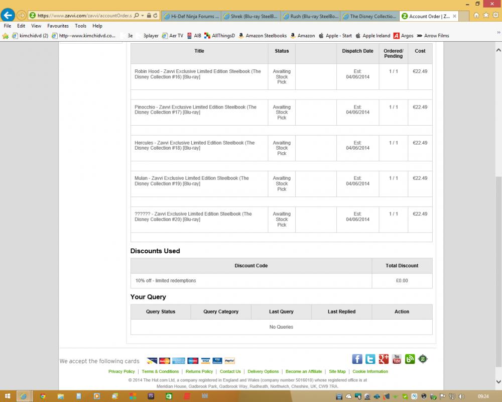Click the volume speaker tray icon
502x402 pixels.
click(461, 396)
